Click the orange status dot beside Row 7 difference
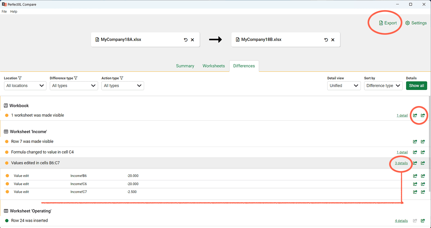431x228 pixels. [x=7, y=141]
